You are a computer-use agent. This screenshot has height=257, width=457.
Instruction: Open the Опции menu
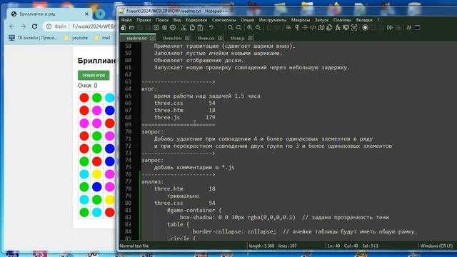tap(248, 20)
